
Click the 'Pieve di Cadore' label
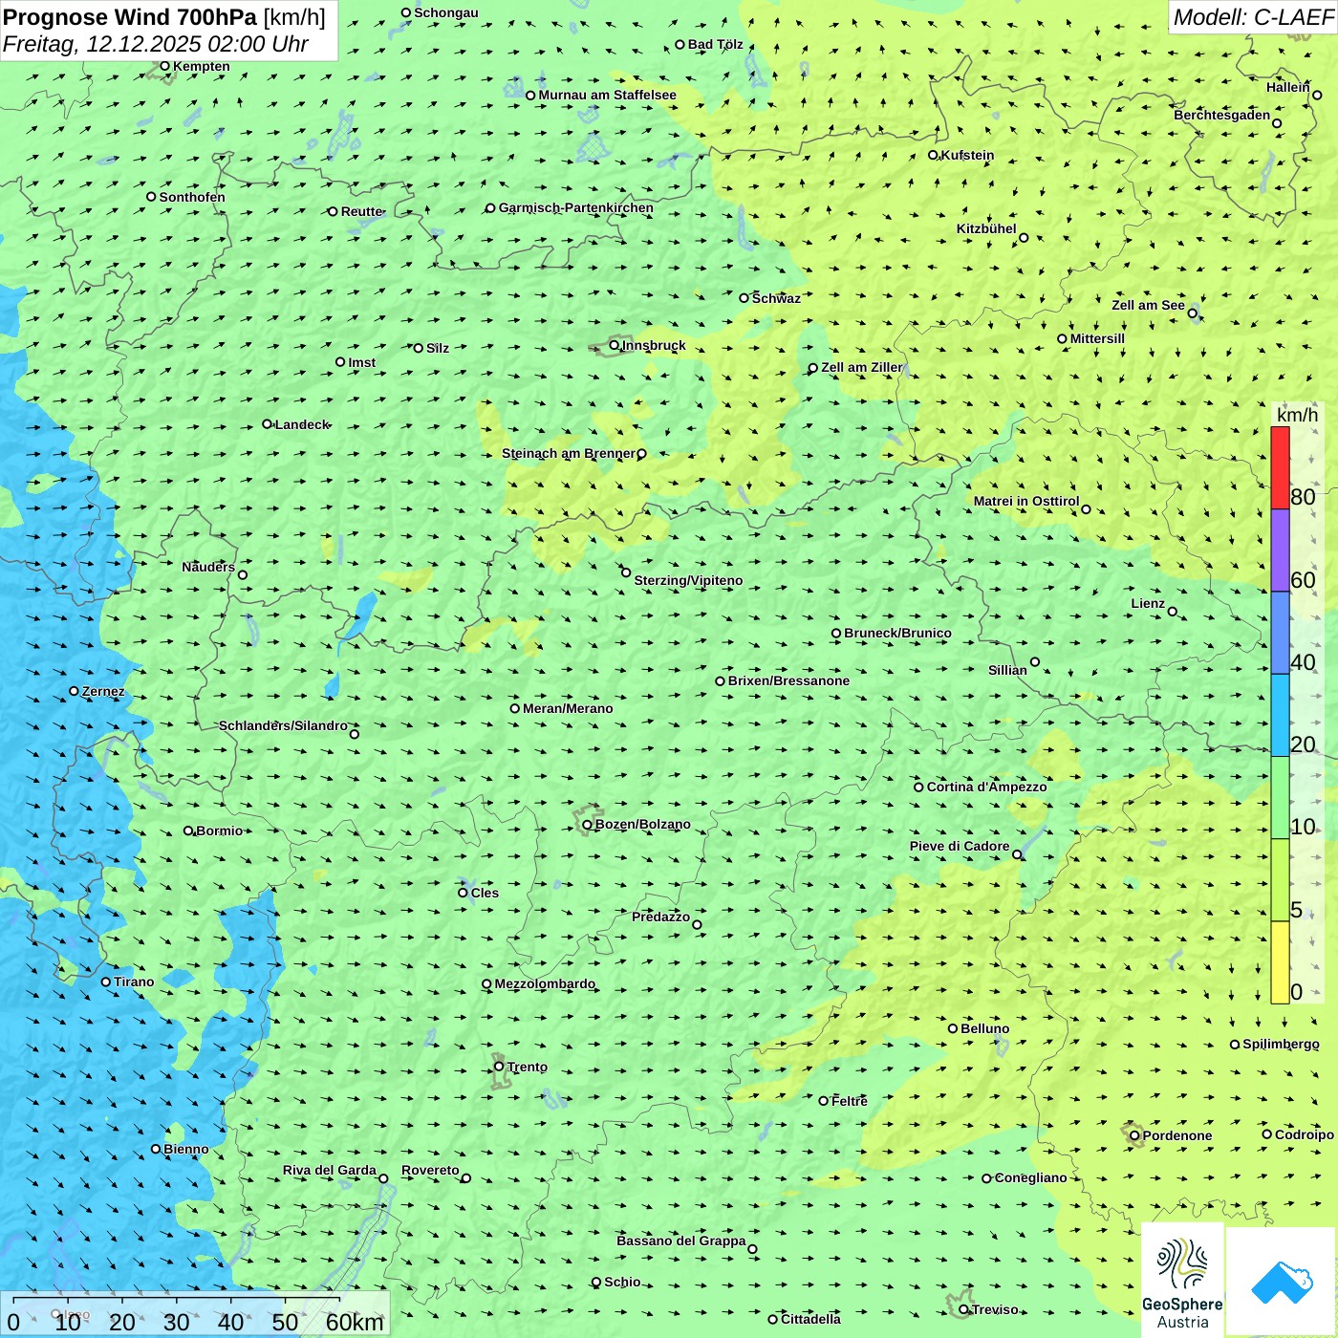(960, 846)
